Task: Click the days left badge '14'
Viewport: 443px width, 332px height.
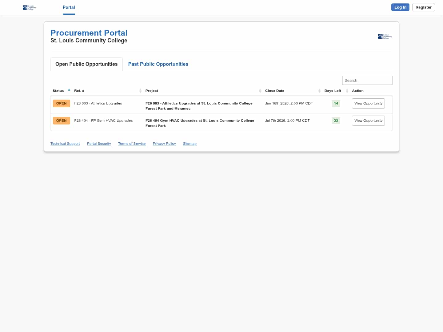Action: click(336, 104)
